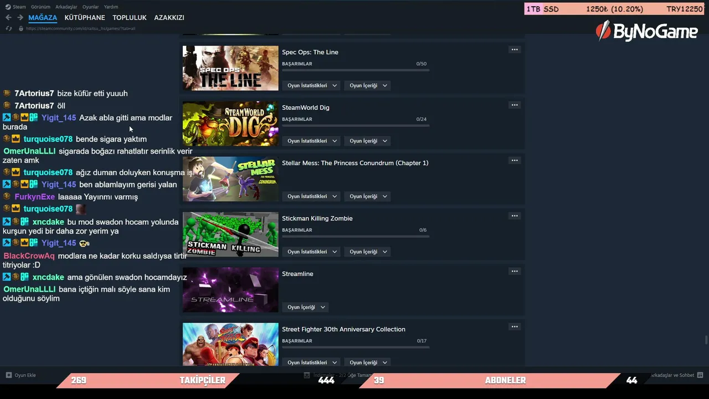Click the 0/17 achievement count
Image resolution: width=709 pixels, height=399 pixels.
(422, 341)
